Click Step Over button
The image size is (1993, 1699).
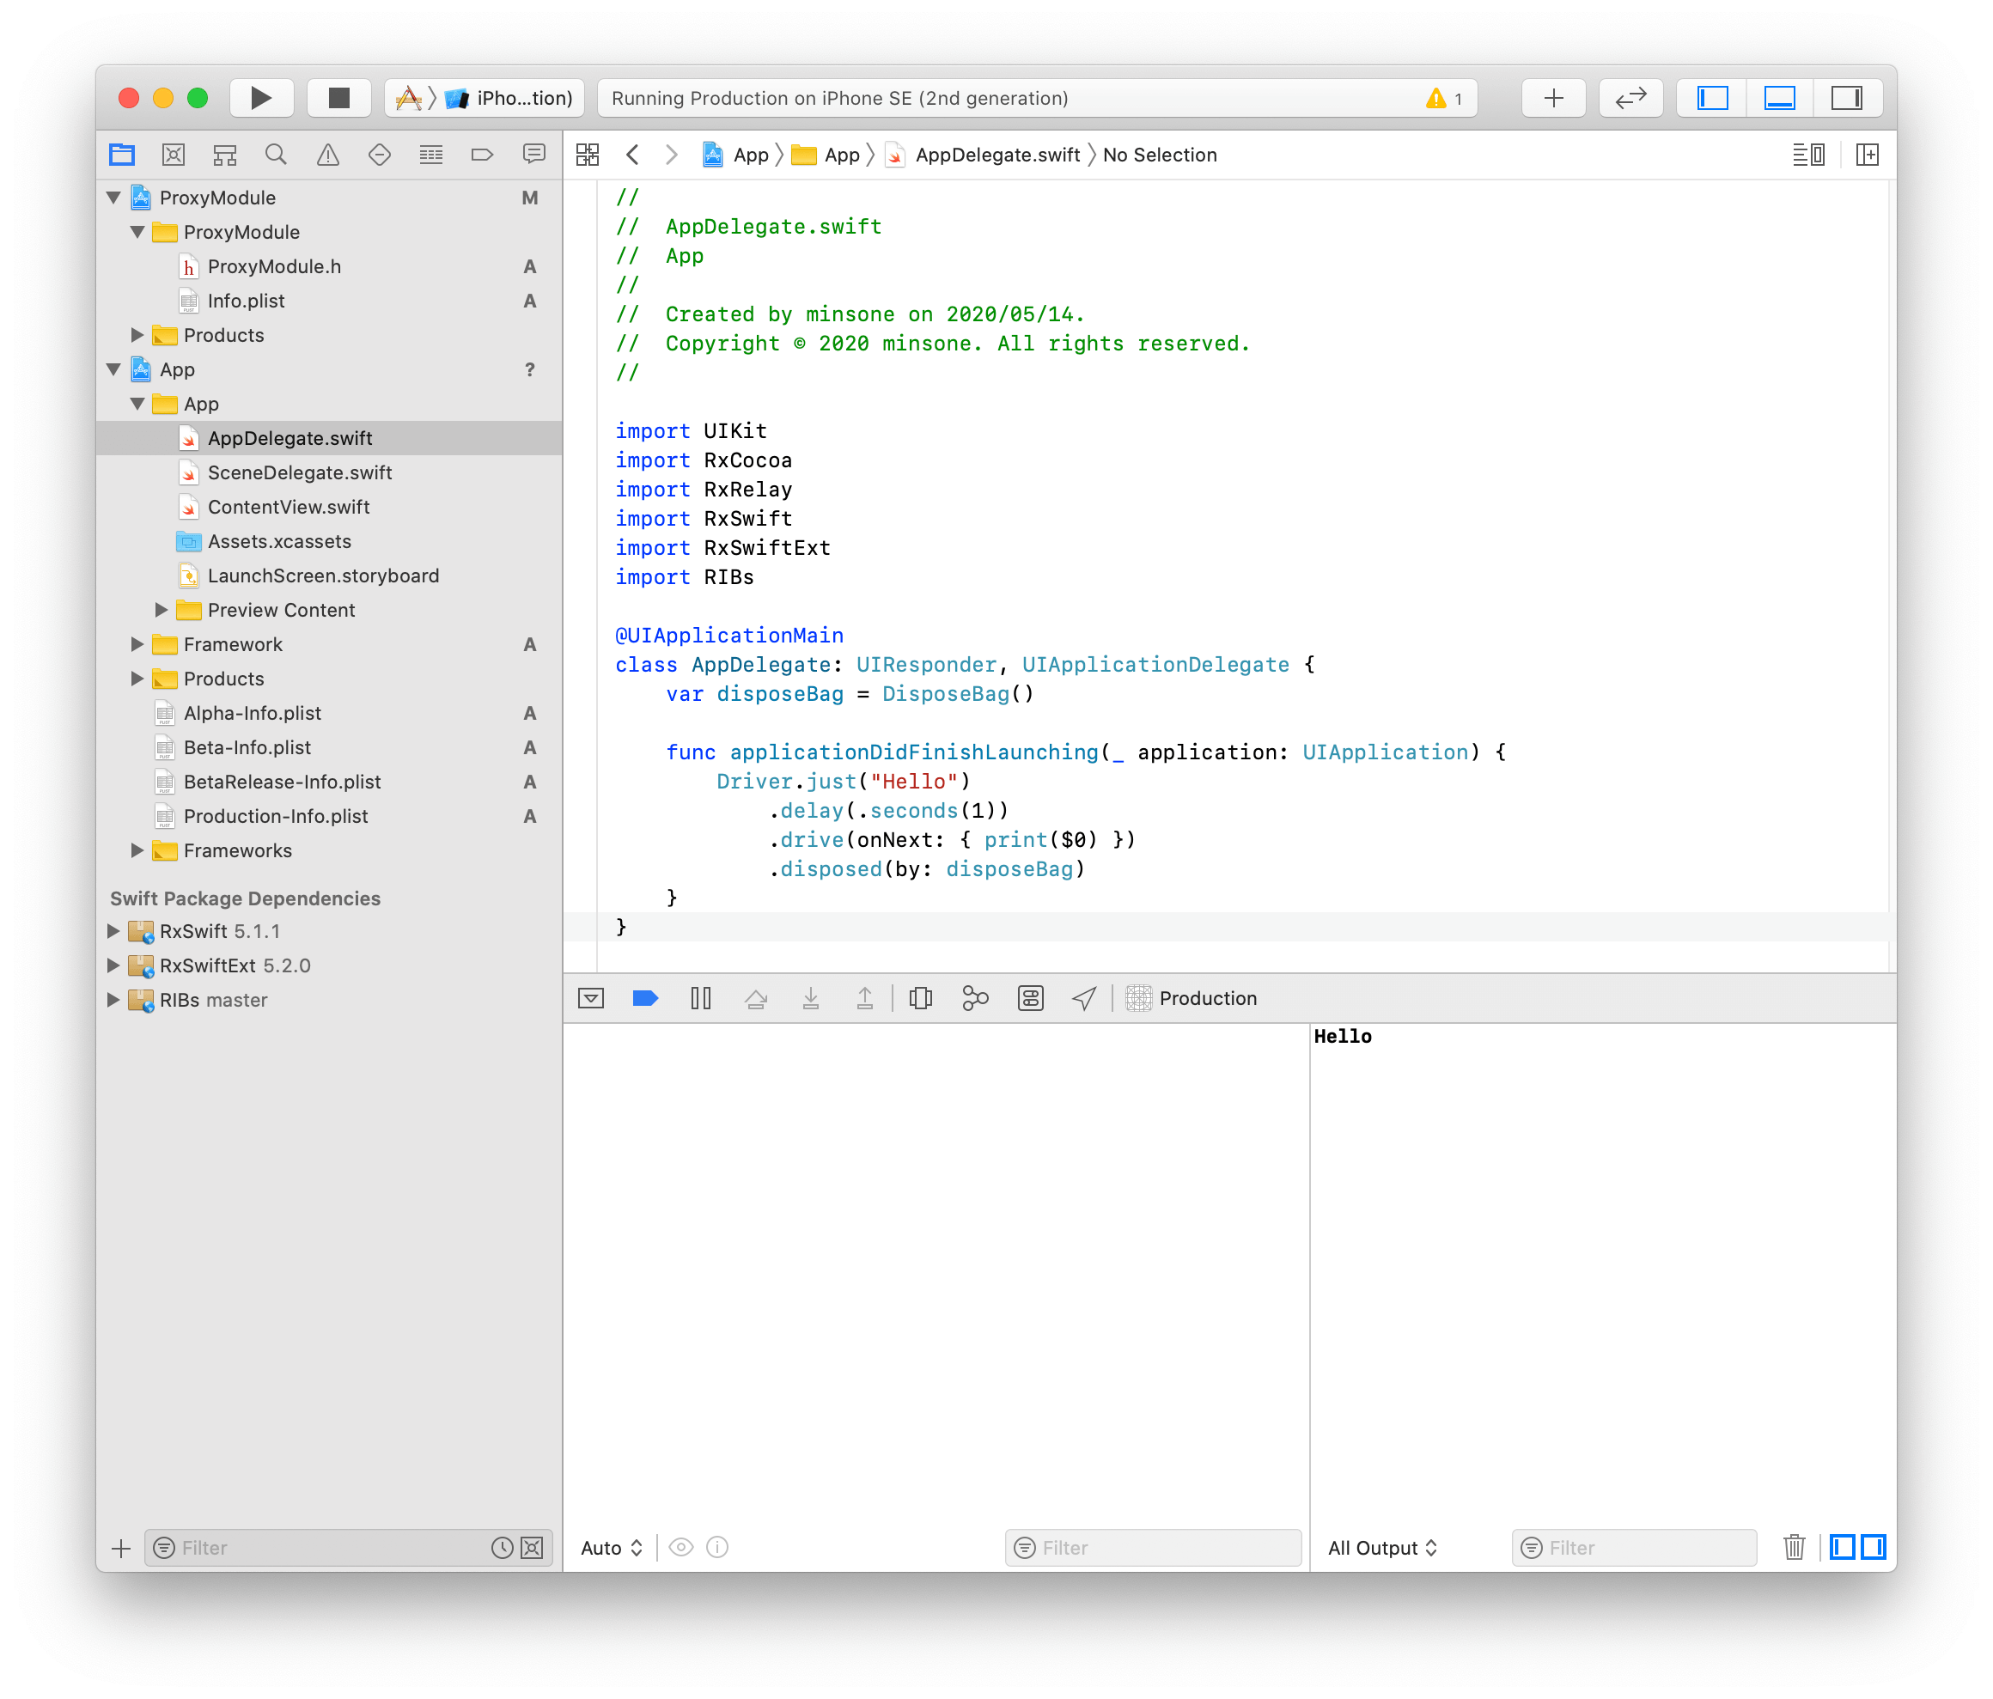tap(756, 999)
